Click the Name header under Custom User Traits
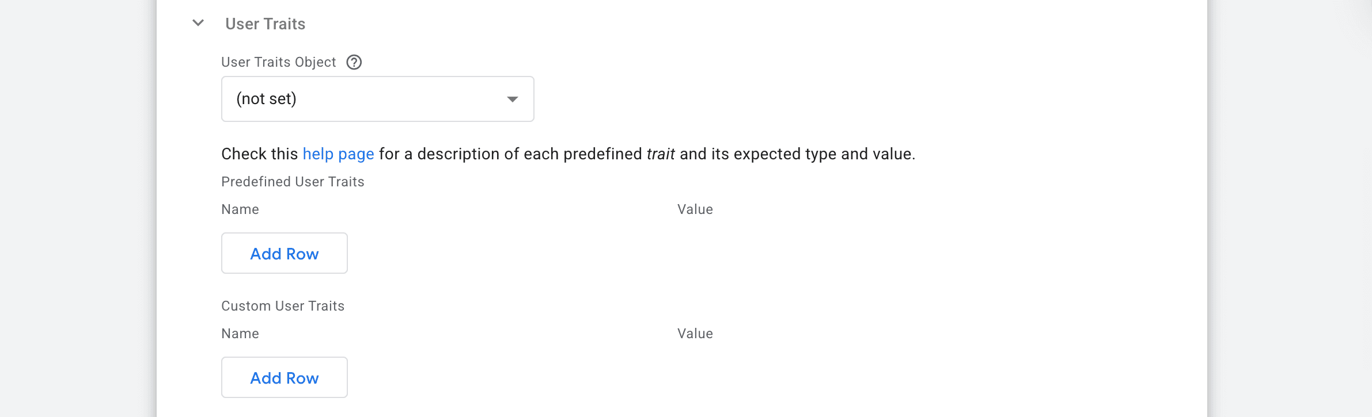1372x417 pixels. click(240, 334)
